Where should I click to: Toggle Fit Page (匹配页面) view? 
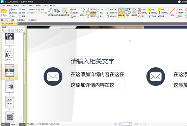91,9
